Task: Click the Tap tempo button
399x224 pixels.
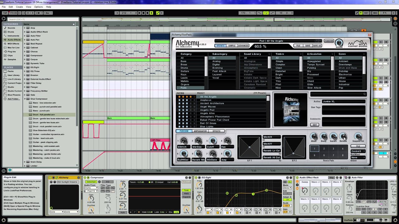Action: 5,13
